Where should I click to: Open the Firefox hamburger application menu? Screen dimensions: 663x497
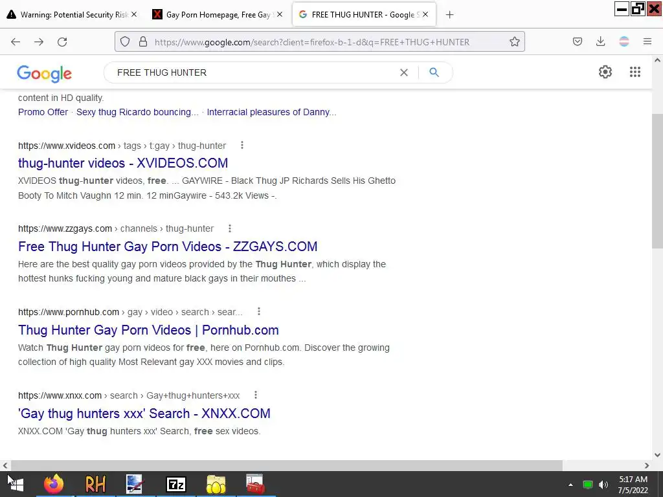[647, 41]
